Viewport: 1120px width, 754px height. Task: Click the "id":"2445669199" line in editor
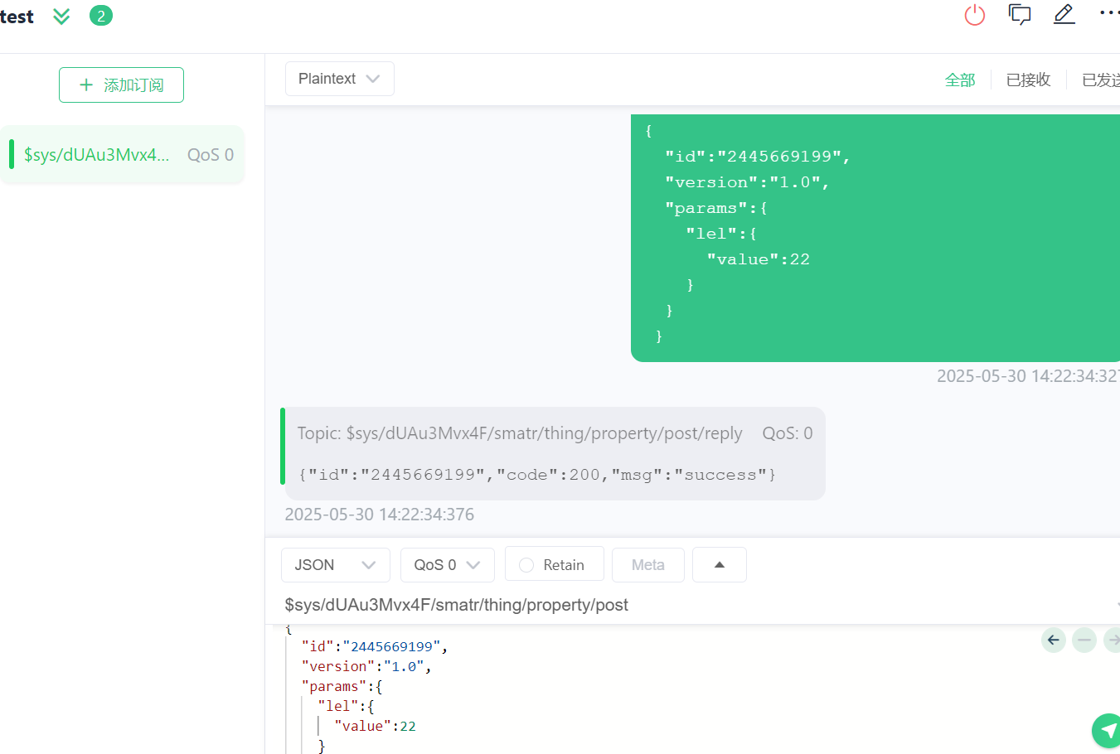pyautogui.click(x=375, y=646)
